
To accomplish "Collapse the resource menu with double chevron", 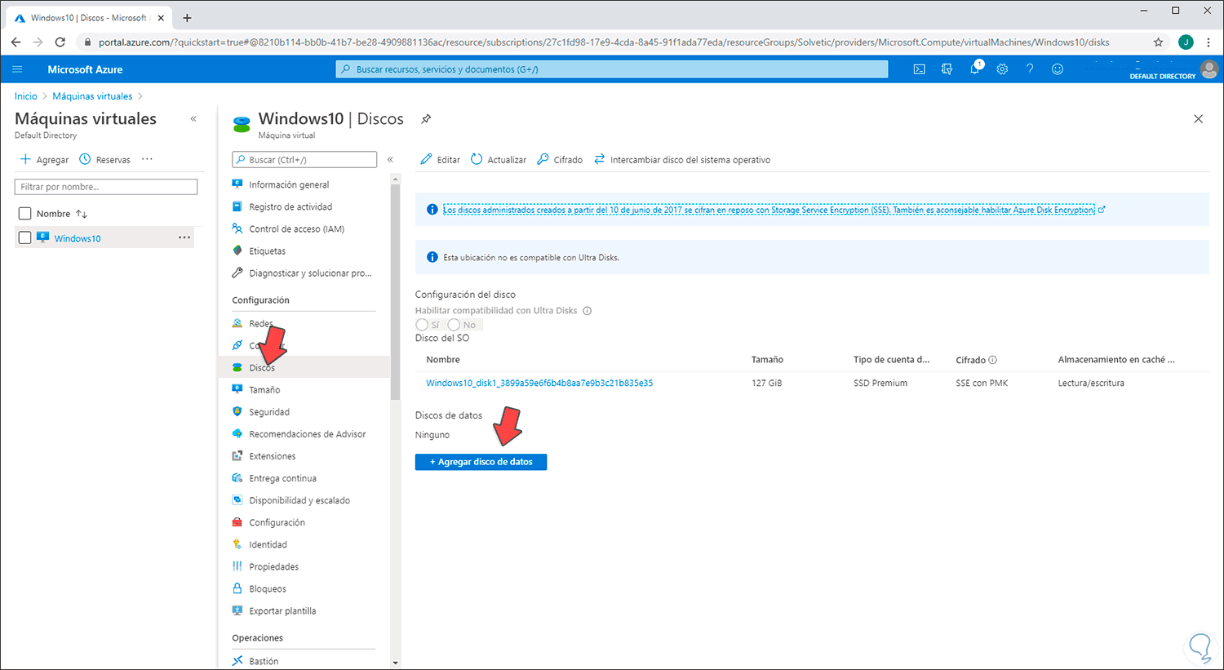I will pyautogui.click(x=390, y=160).
